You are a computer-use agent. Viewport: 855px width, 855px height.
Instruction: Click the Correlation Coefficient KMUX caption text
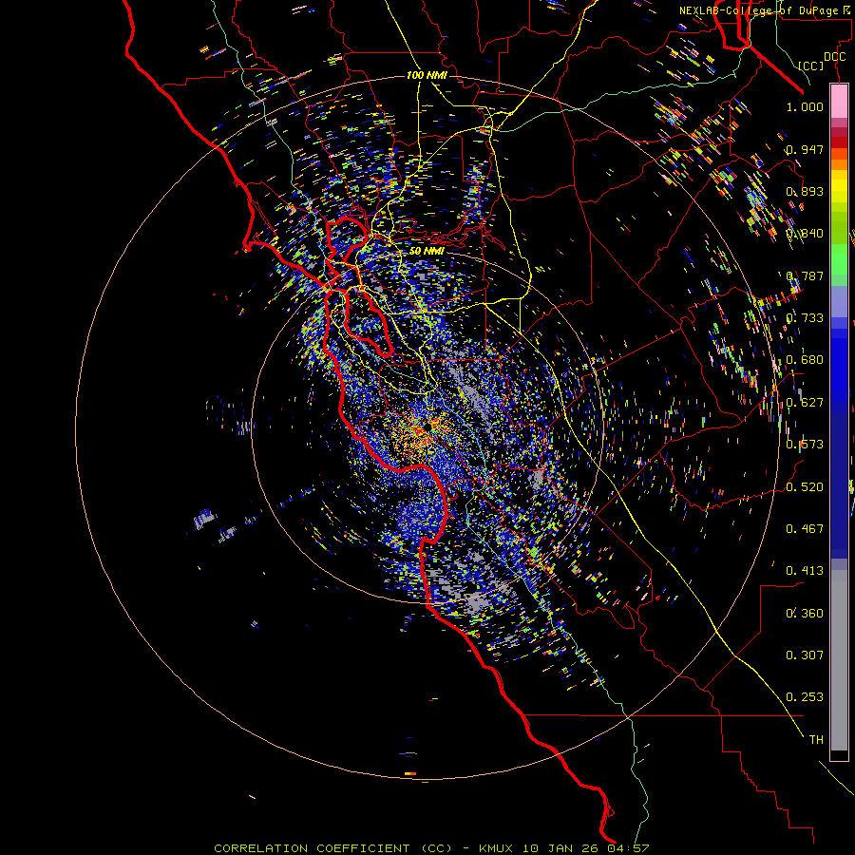(x=431, y=848)
